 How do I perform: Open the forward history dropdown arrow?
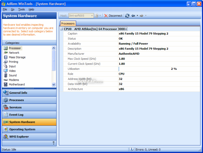click(146, 15)
